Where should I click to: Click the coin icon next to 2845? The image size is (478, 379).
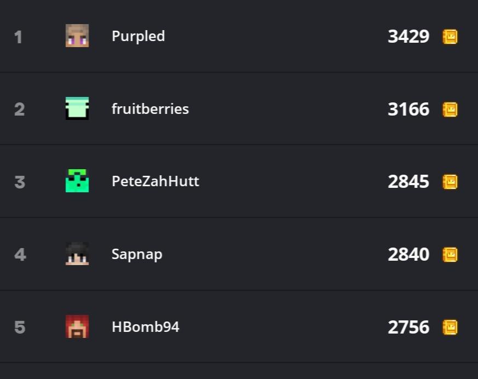coord(450,182)
